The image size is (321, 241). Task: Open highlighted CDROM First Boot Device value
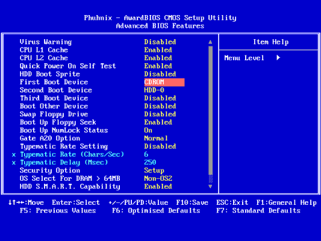pos(164,82)
